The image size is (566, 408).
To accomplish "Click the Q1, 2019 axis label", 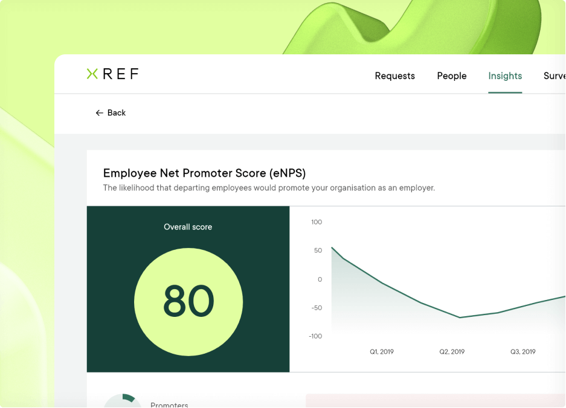I will click(x=382, y=351).
